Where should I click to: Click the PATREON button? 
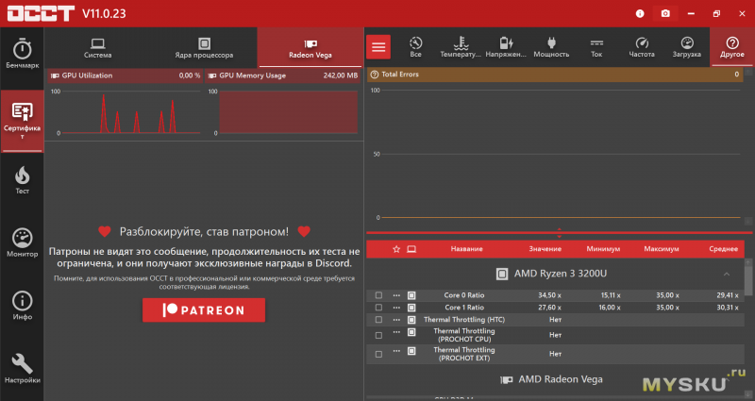(x=204, y=310)
